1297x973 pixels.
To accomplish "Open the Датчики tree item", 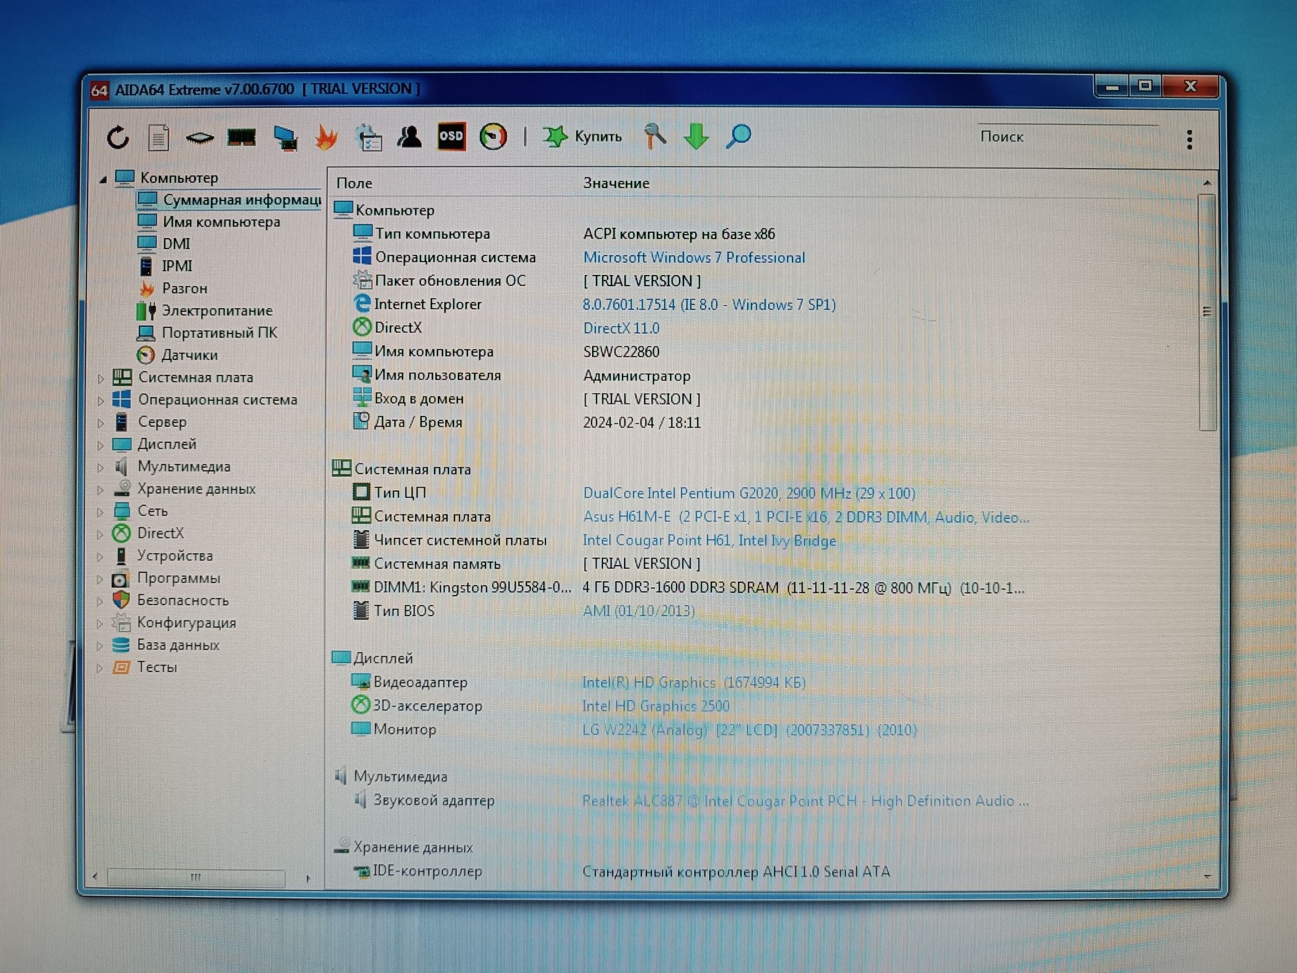I will coord(177,355).
